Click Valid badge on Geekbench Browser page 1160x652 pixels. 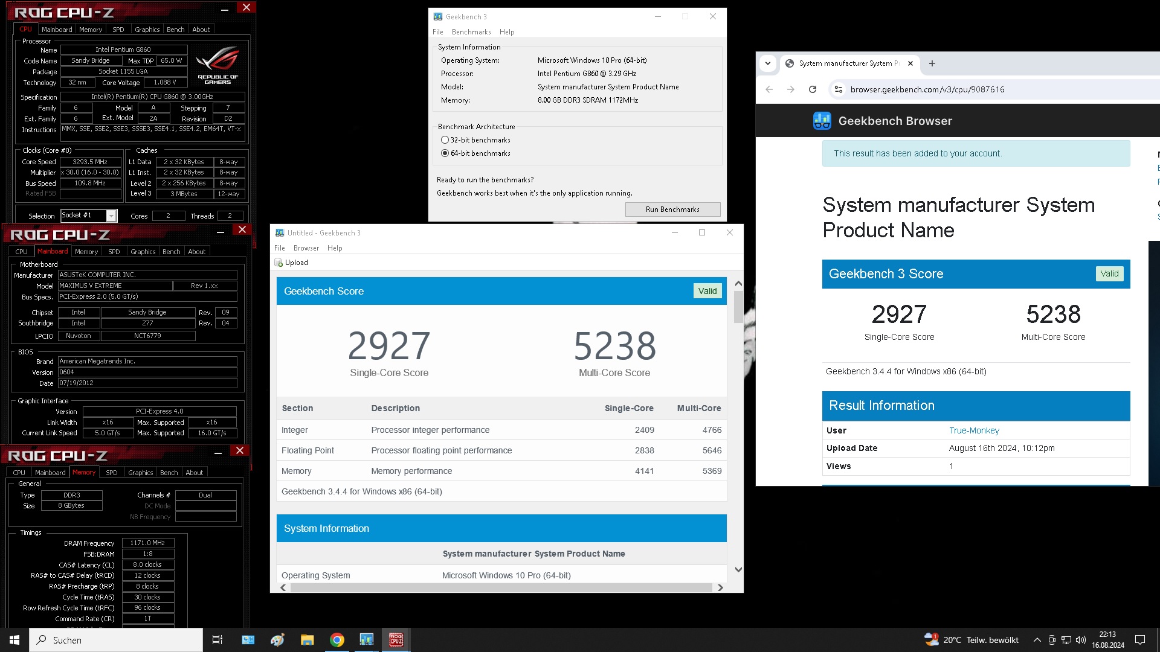point(1109,273)
